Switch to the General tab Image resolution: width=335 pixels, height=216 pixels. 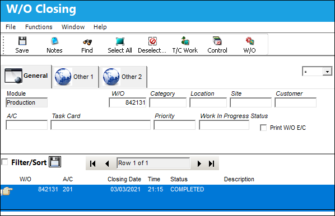pos(26,76)
